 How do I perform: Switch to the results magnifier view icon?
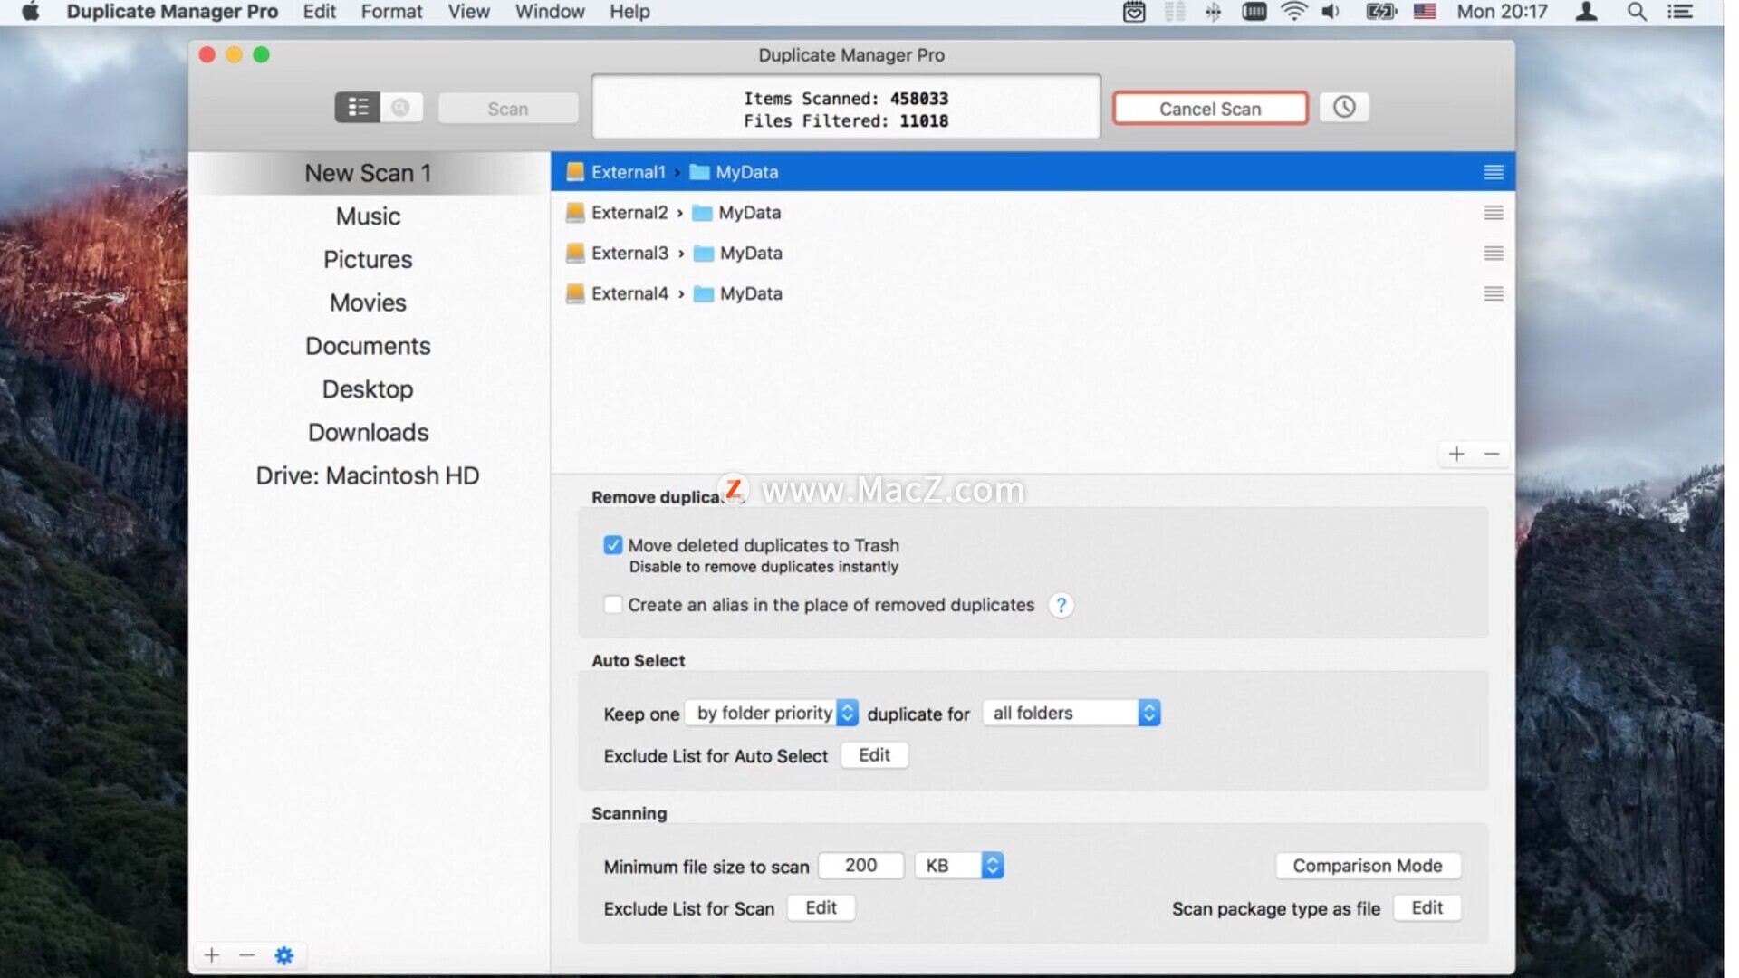pos(400,108)
